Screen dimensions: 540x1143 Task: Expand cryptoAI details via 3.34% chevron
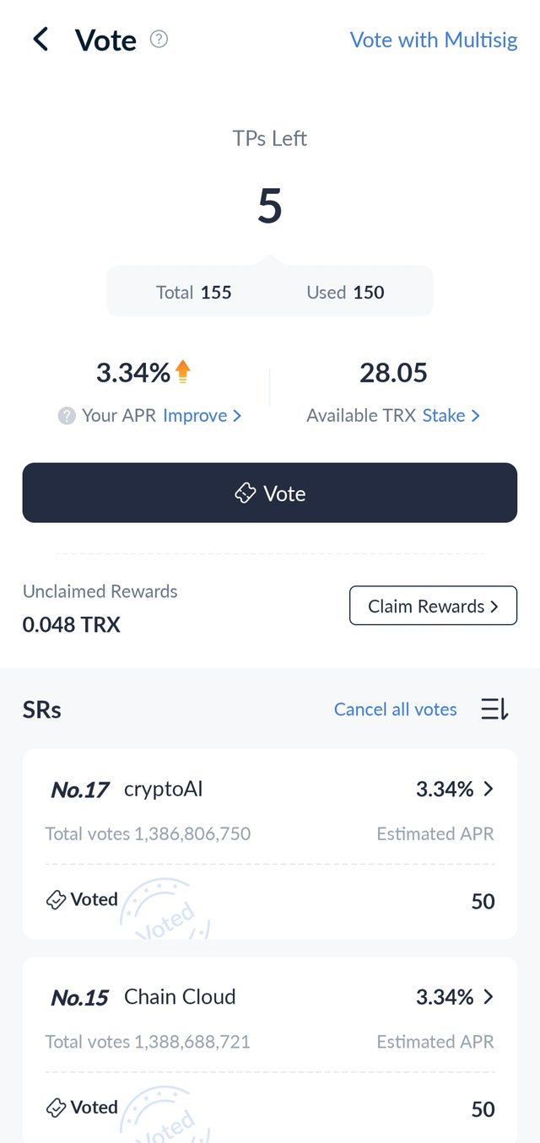[x=489, y=789]
